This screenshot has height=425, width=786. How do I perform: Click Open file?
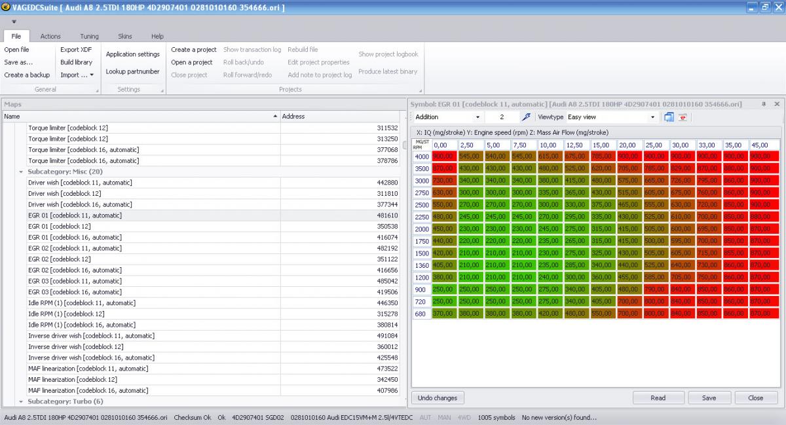tap(16, 50)
